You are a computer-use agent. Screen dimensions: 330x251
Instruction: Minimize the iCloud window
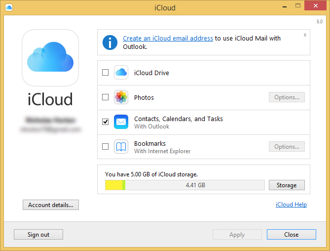(285, 6)
